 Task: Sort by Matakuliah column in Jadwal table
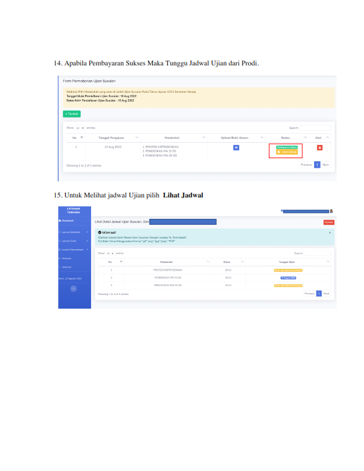168,262
